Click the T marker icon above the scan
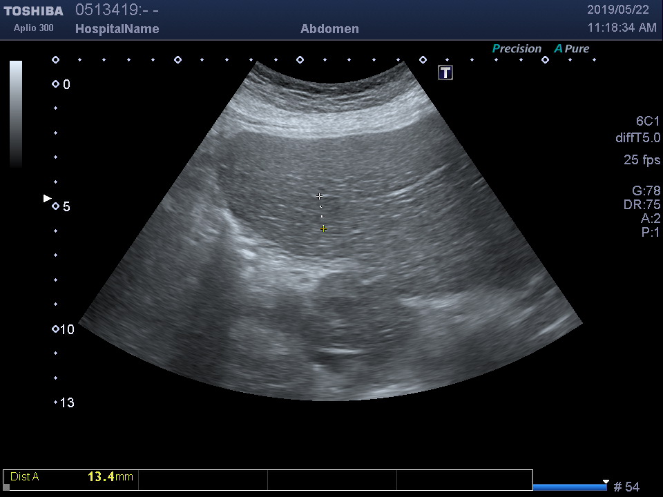 pyautogui.click(x=445, y=72)
